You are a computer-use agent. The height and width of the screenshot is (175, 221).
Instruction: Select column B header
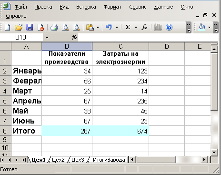(67, 46)
